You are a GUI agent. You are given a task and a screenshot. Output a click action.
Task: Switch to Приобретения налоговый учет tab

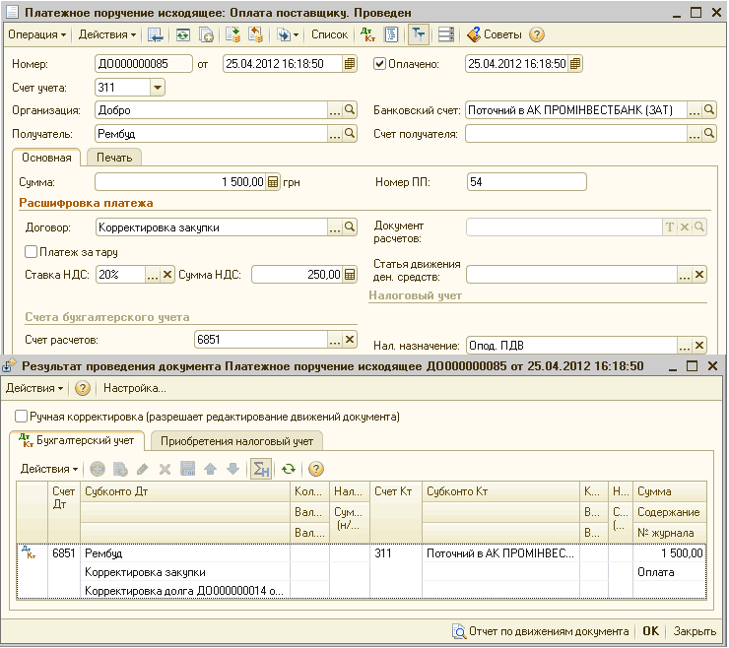pyautogui.click(x=236, y=441)
